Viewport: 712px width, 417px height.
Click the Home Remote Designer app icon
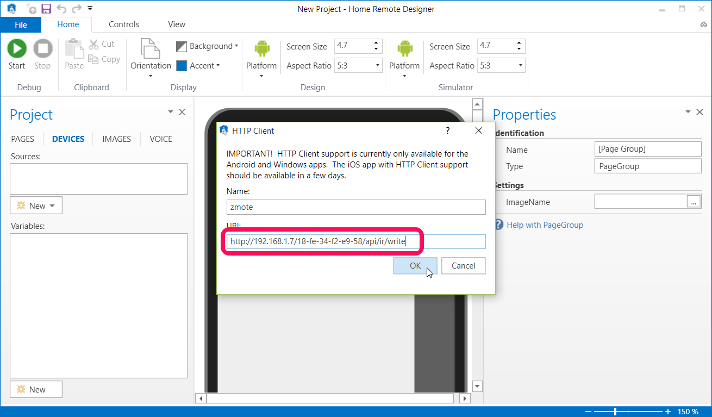[11, 9]
